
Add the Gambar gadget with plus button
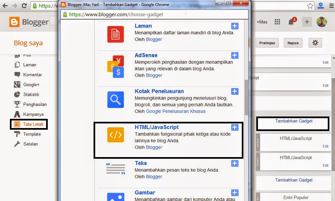pyautogui.click(x=235, y=193)
